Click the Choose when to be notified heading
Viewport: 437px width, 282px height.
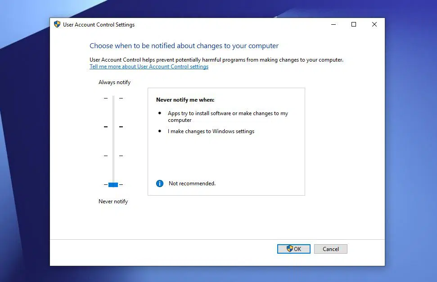tap(184, 46)
